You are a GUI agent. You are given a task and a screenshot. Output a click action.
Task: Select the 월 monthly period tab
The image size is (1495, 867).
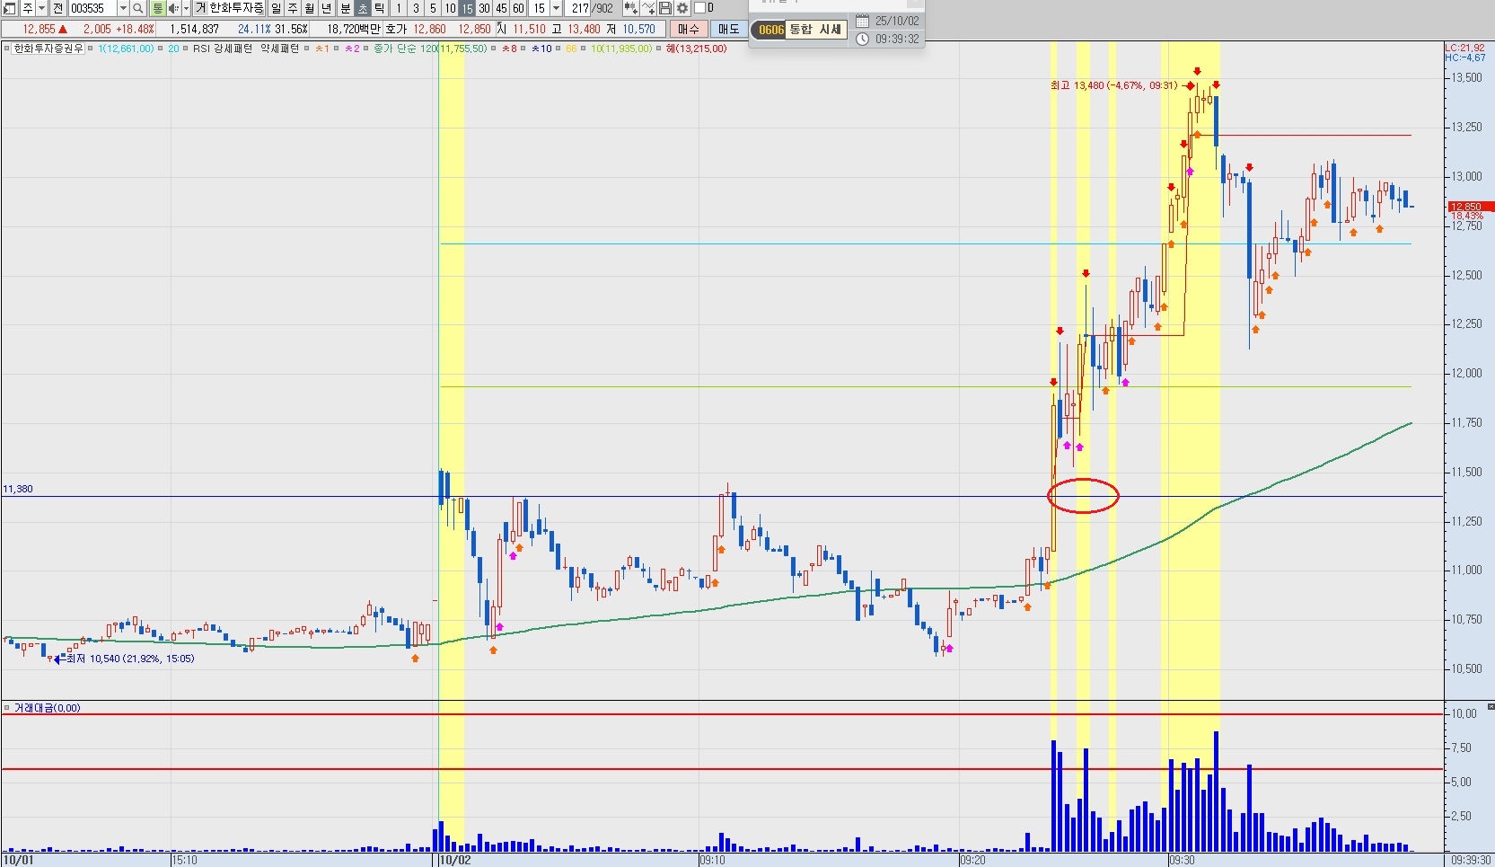click(x=311, y=8)
